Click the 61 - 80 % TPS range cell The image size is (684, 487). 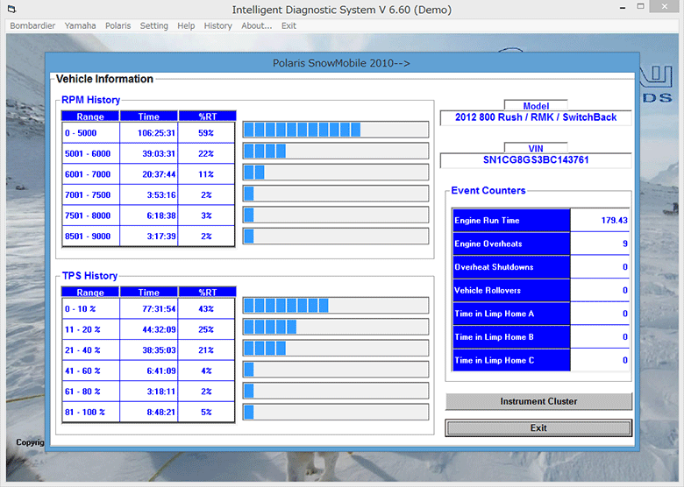click(90, 392)
